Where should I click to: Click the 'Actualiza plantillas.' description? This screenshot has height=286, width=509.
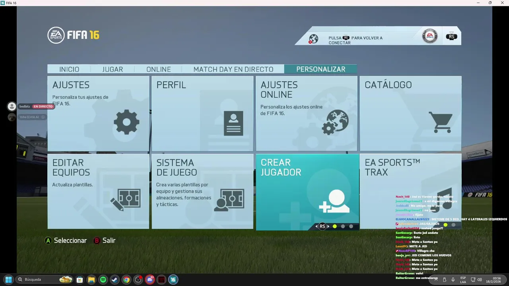click(x=72, y=185)
